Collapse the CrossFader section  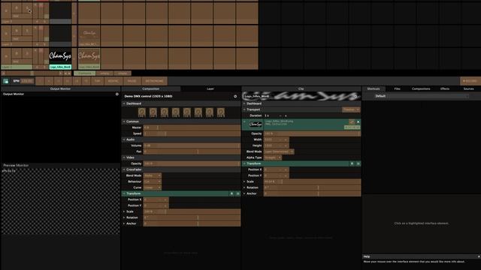(124, 169)
